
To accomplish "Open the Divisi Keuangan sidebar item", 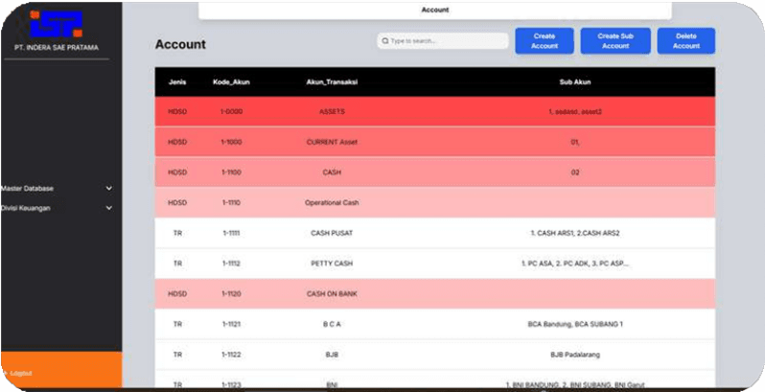I will [x=26, y=208].
